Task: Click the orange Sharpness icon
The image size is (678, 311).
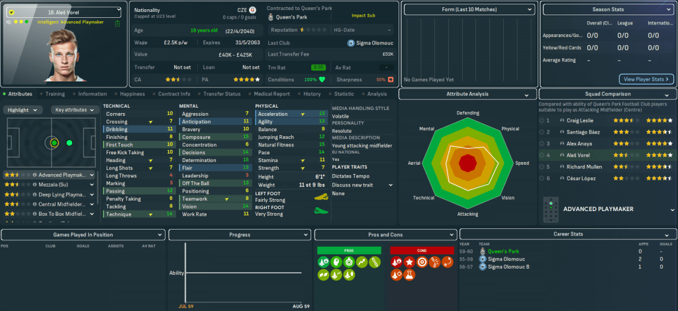Action: (x=391, y=79)
